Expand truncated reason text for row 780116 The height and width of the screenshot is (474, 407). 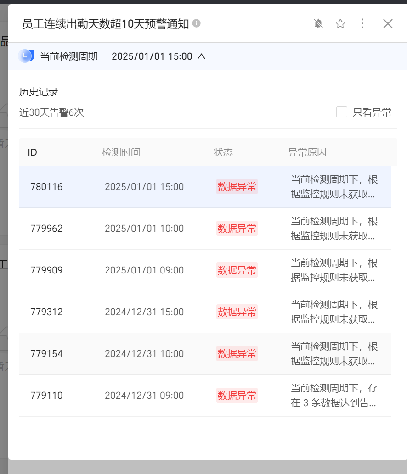334,187
